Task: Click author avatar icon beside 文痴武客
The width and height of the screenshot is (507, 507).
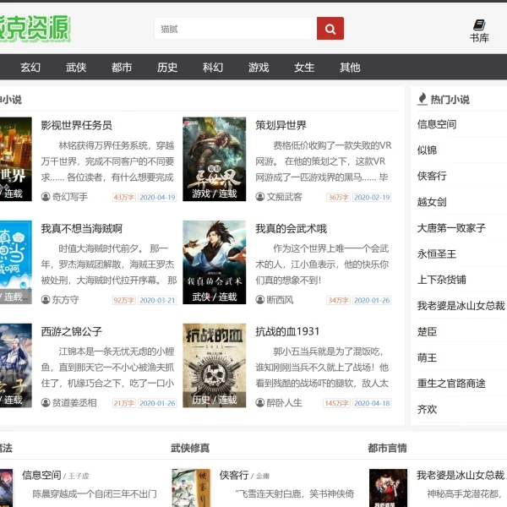Action: point(260,197)
